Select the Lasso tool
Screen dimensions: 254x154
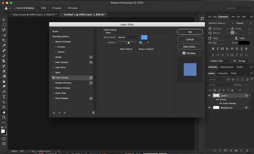tap(4, 30)
